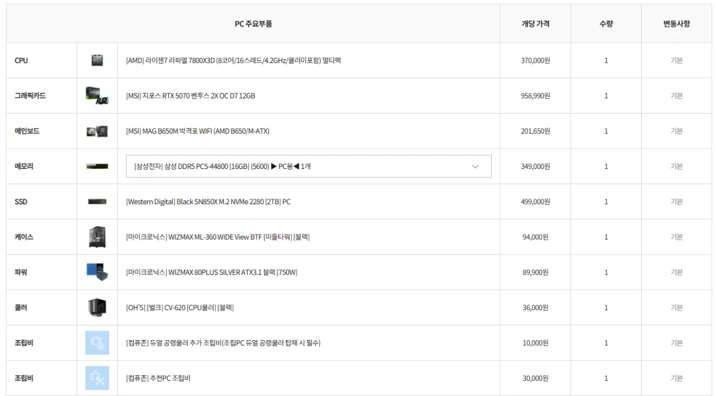The width and height of the screenshot is (716, 396).
Task: Click the chevron arrow in the memory dropdown
Action: coord(475,166)
